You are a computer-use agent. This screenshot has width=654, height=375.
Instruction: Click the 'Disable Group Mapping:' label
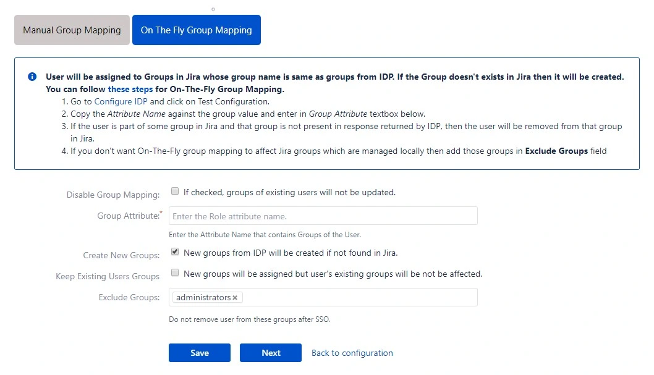(x=113, y=195)
